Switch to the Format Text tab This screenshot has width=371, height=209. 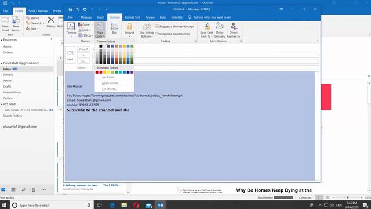point(133,17)
